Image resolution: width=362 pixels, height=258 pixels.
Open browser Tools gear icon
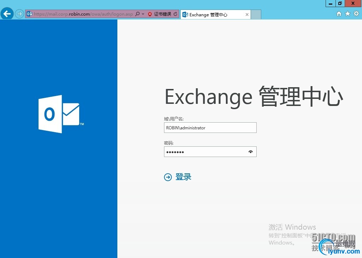[x=356, y=14]
